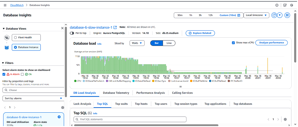Open sidebar list preferences gear icon
This screenshot has height=127, width=298.
coord(63,108)
